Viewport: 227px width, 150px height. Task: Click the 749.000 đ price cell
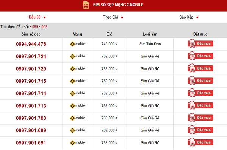pos(109,44)
